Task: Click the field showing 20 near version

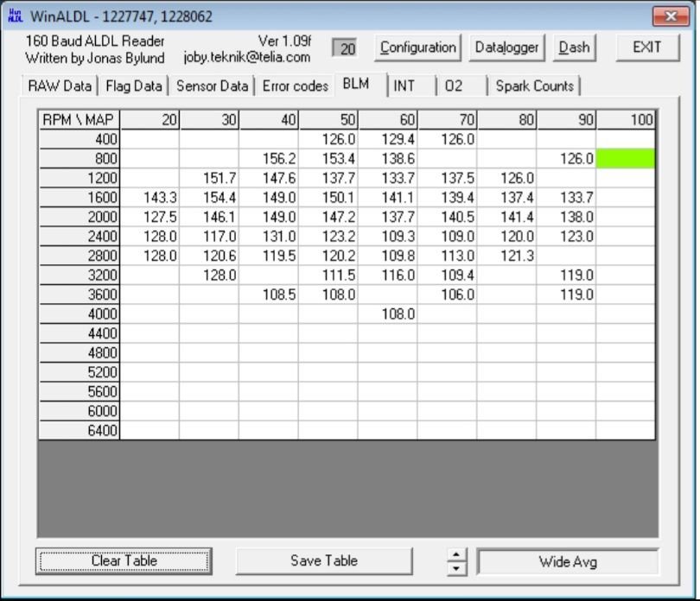Action: 345,48
